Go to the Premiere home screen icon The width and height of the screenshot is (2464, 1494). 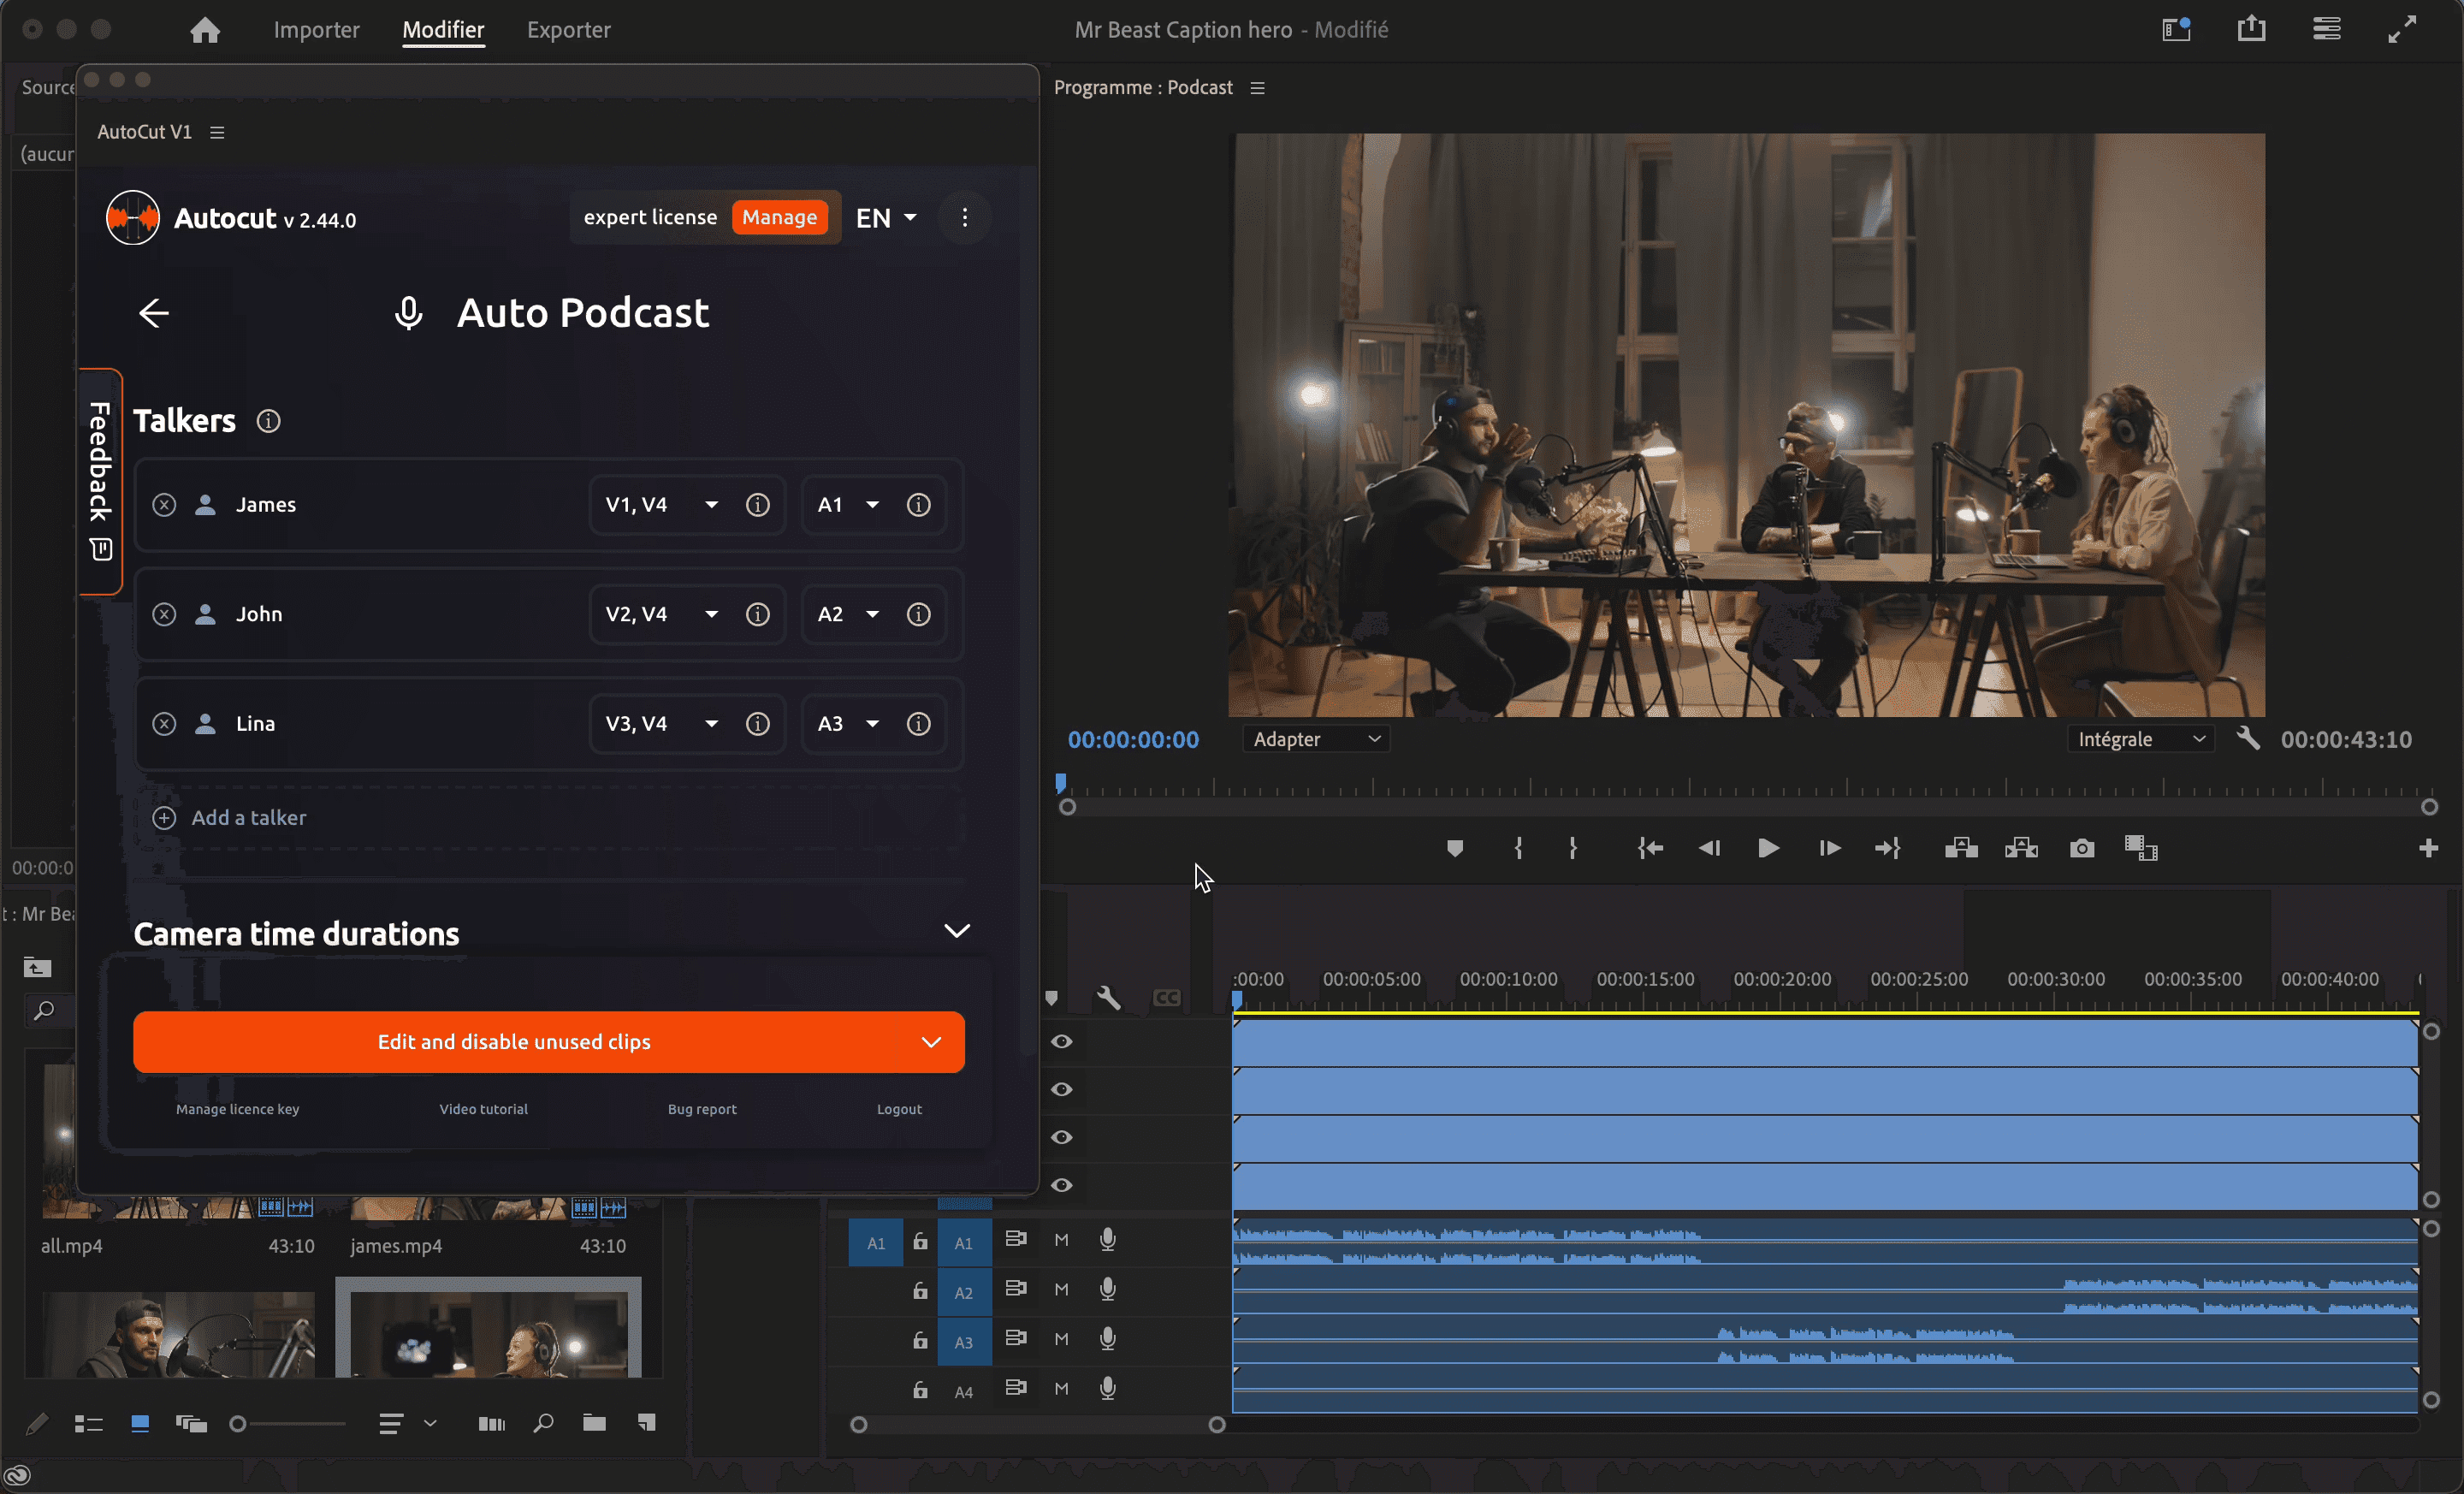tap(205, 30)
